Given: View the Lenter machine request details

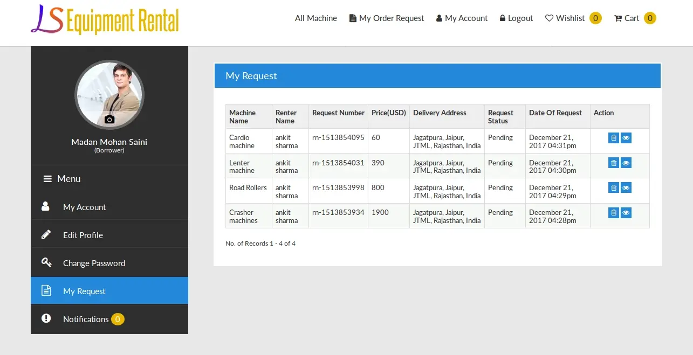Looking at the screenshot, I should 626,163.
